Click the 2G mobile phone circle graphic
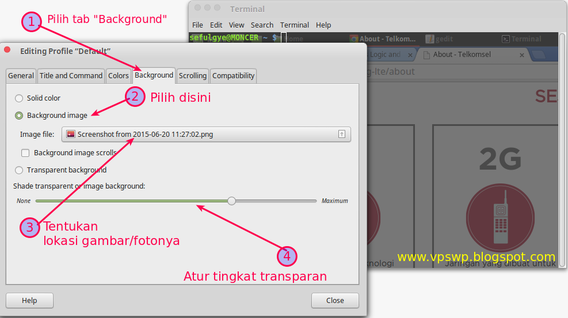 [500, 218]
